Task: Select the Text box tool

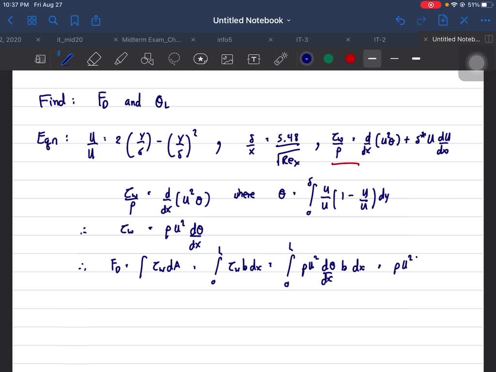Action: click(254, 59)
